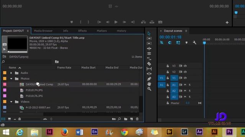This screenshot has height=137, width=245.
Task: Open timeline display settings wrench
Action: click(x=194, y=43)
